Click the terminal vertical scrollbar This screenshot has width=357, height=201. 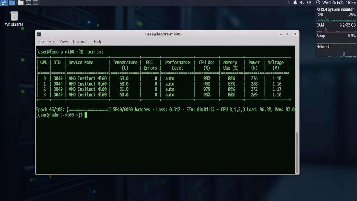tap(297, 152)
